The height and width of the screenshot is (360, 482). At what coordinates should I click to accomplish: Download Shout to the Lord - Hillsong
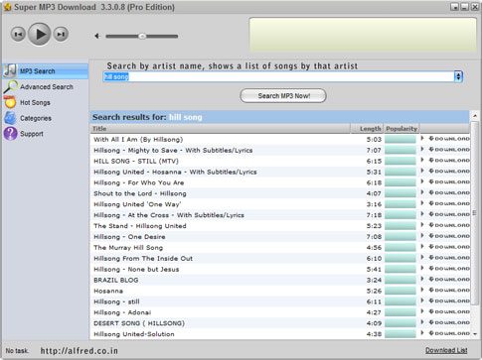click(x=449, y=192)
